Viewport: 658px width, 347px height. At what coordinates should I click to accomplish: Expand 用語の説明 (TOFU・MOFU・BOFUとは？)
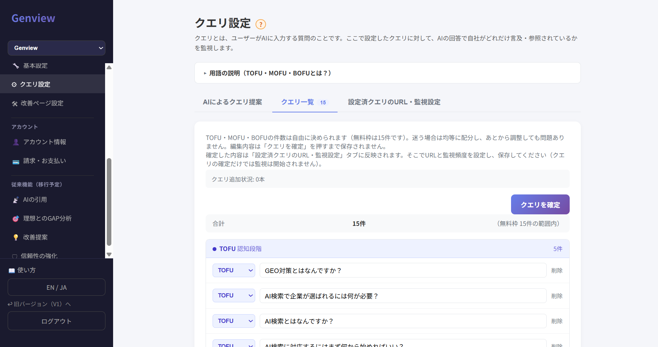387,73
